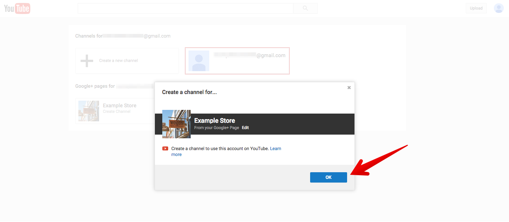Dismiss the Create a channel dialog
The height and width of the screenshot is (222, 509).
(x=349, y=87)
